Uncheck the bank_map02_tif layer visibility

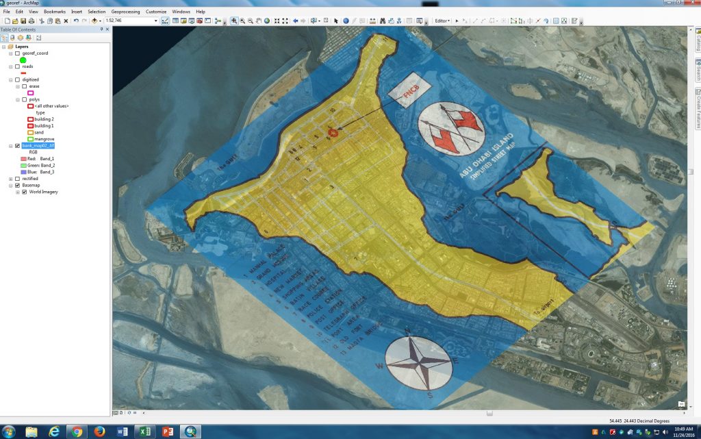pyautogui.click(x=17, y=145)
